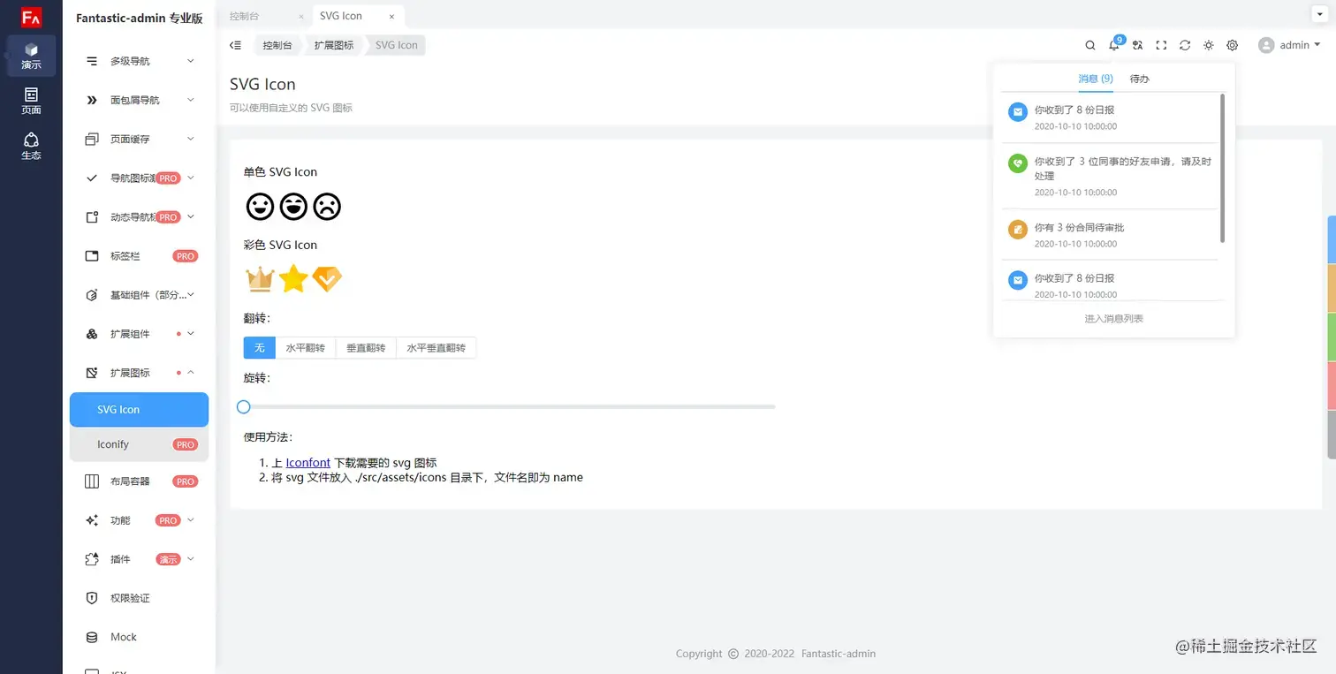Expand the 插件 menu
Viewport: 1336px width, 674px height.
[x=140, y=559]
